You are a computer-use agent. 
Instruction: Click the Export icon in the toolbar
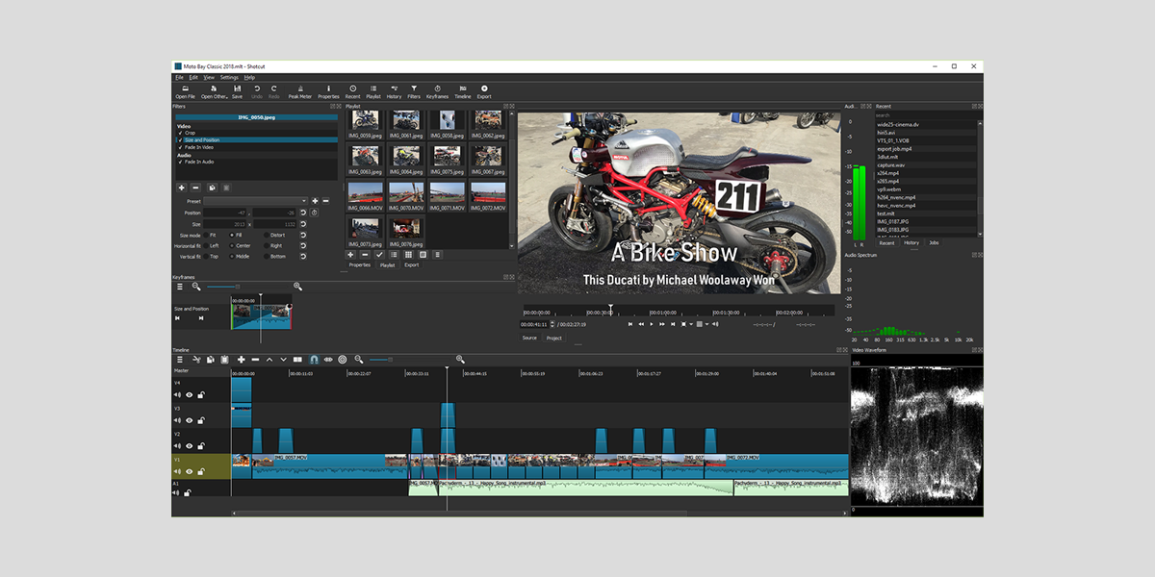(x=484, y=90)
